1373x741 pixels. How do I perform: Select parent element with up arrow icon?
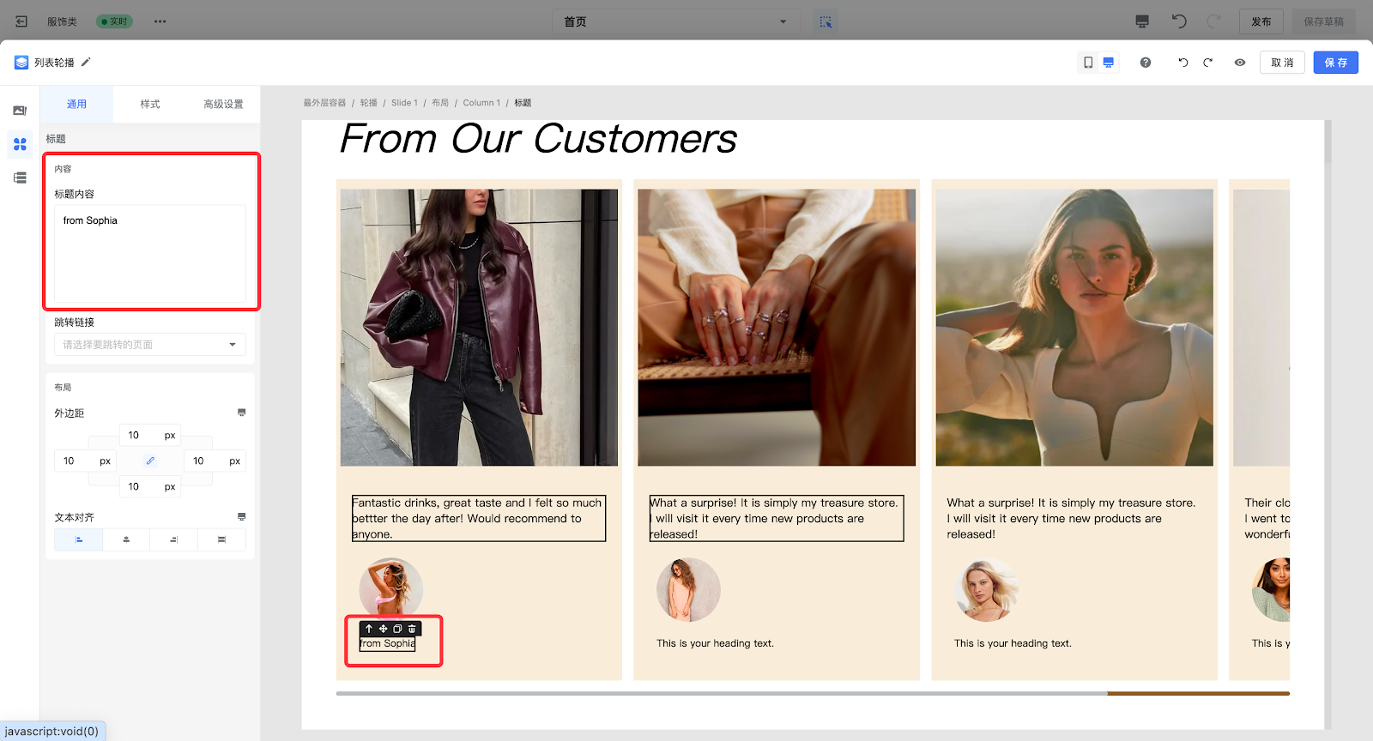369,629
